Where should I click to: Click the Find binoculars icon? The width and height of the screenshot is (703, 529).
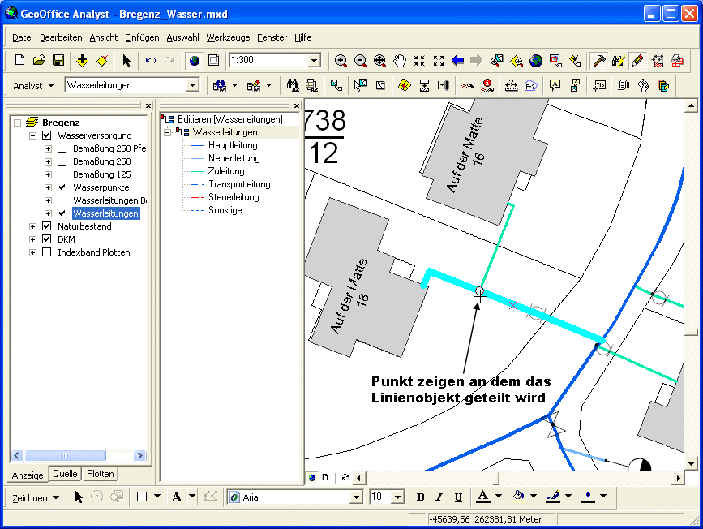coord(293,85)
